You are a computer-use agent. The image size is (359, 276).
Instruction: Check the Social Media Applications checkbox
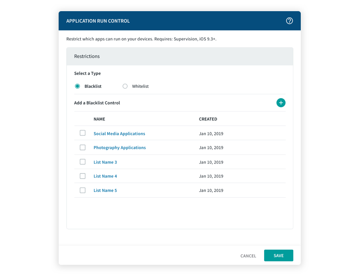[83, 133]
